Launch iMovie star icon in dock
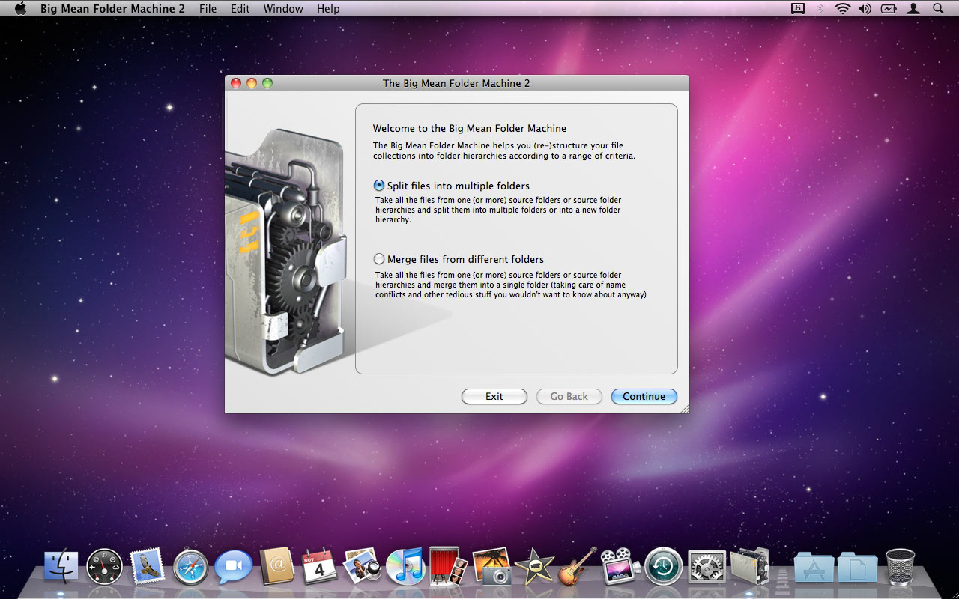The image size is (959, 599). click(x=535, y=567)
